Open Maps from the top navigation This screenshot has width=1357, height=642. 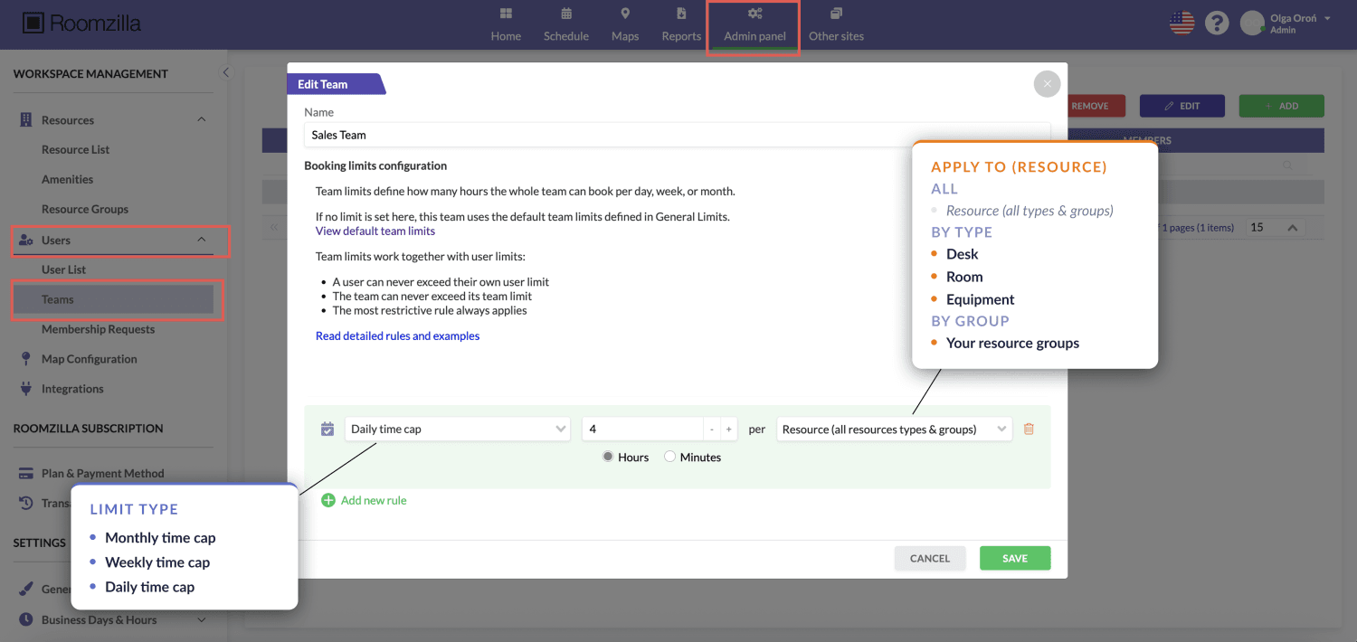tap(624, 24)
